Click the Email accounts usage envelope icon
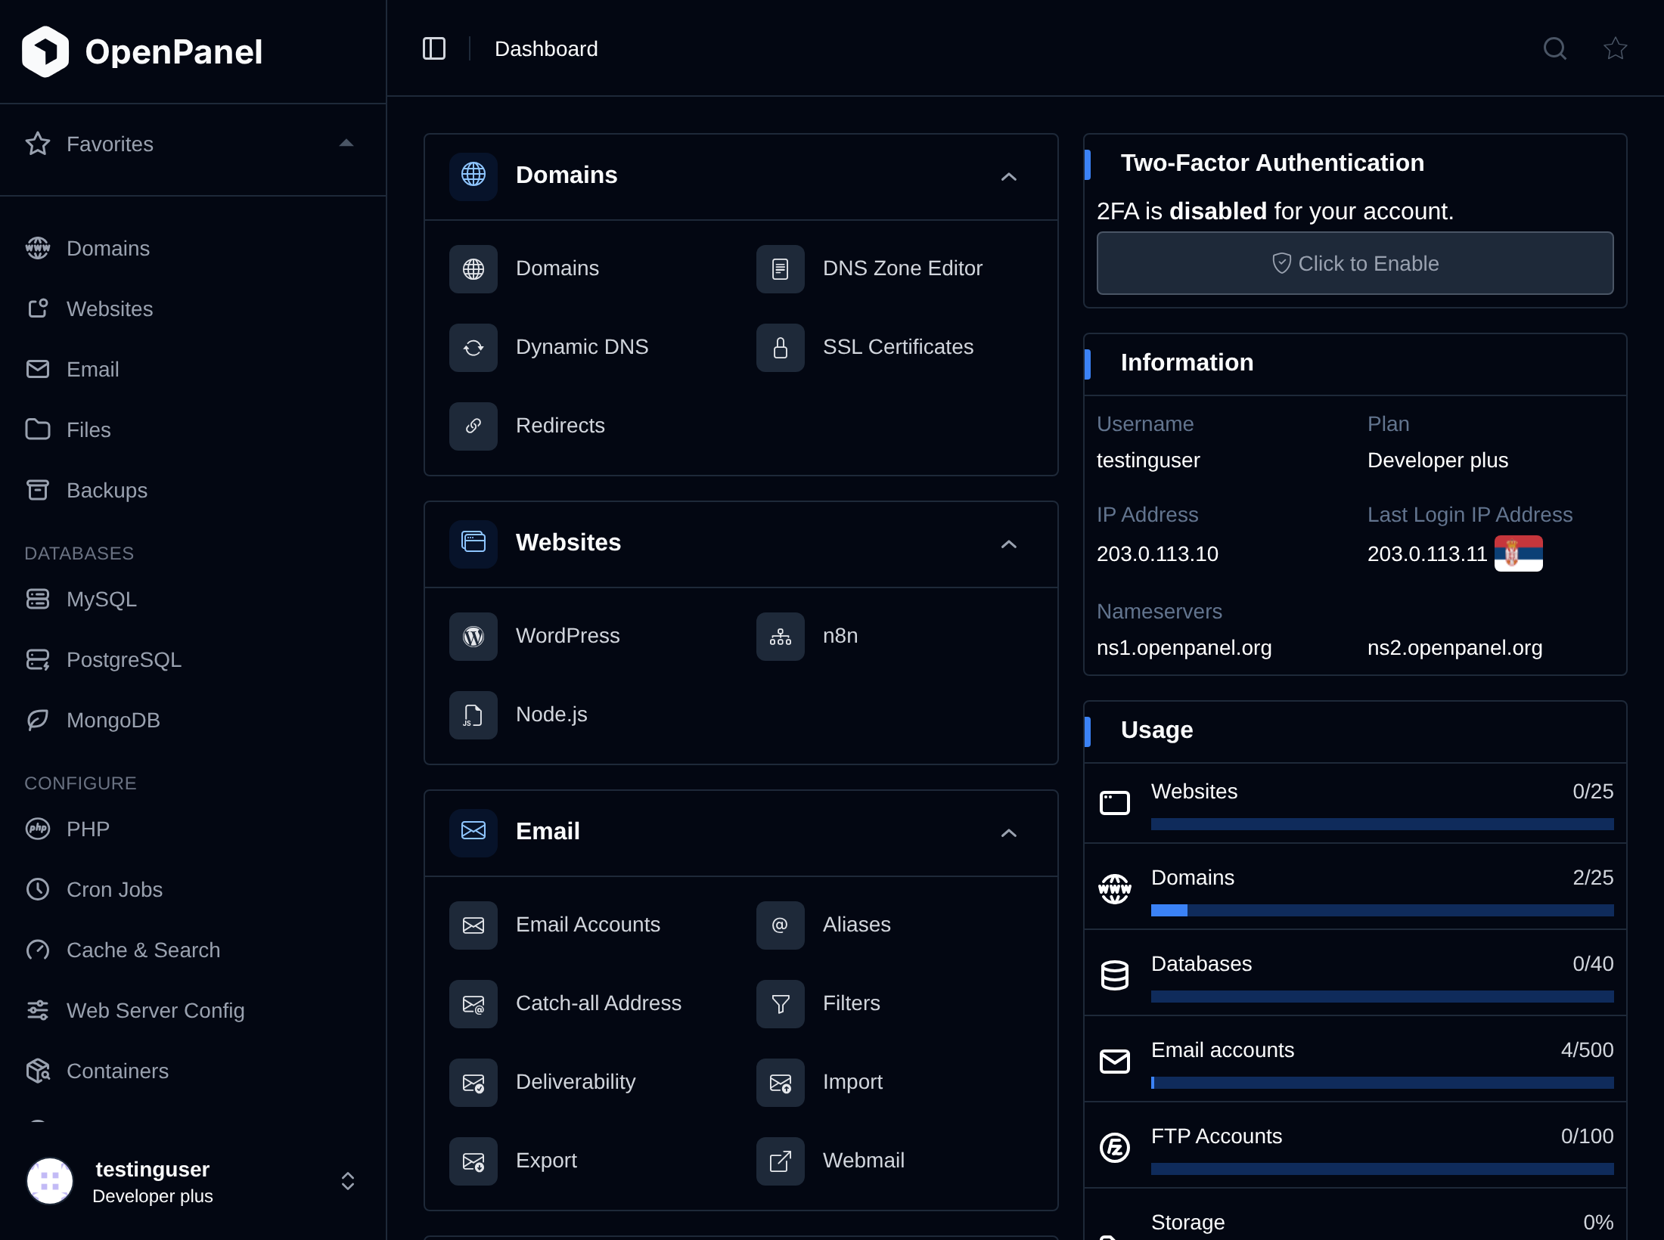The width and height of the screenshot is (1664, 1240). 1115,1062
